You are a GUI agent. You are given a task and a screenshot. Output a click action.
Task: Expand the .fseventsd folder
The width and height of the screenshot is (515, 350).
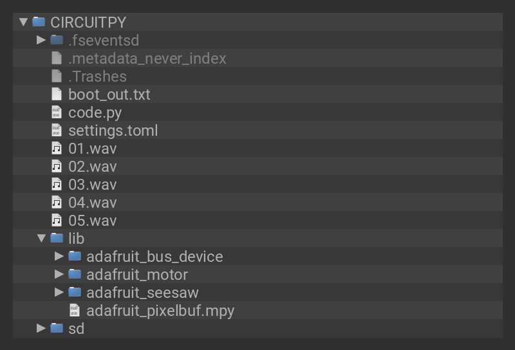(41, 40)
